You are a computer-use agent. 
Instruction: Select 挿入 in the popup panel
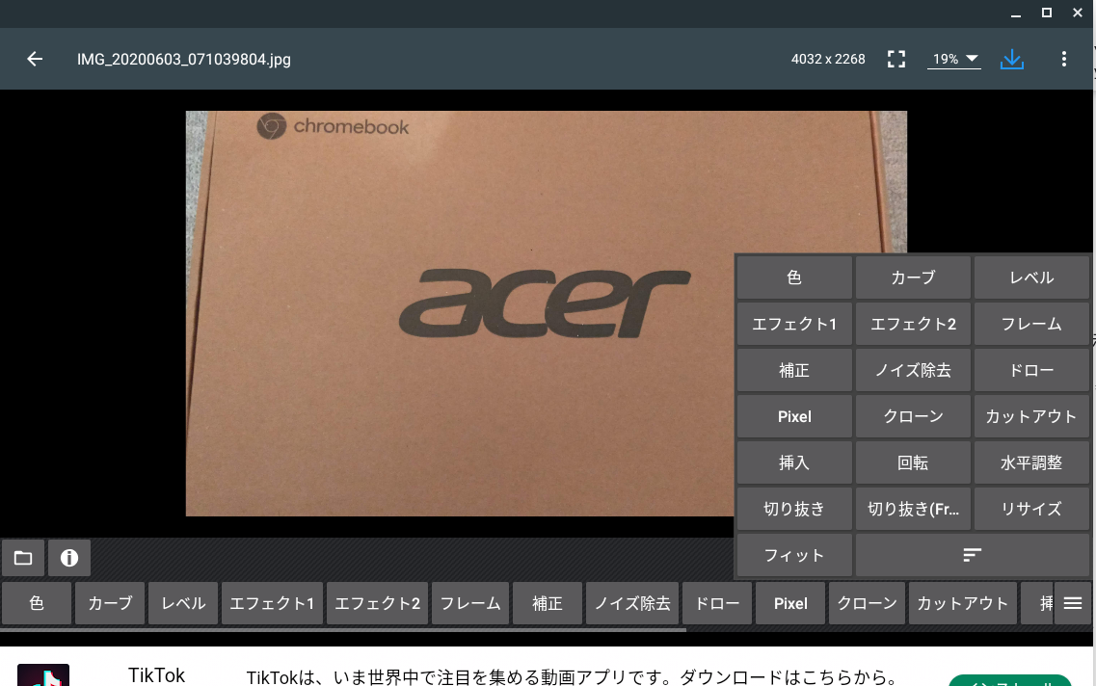pos(794,462)
